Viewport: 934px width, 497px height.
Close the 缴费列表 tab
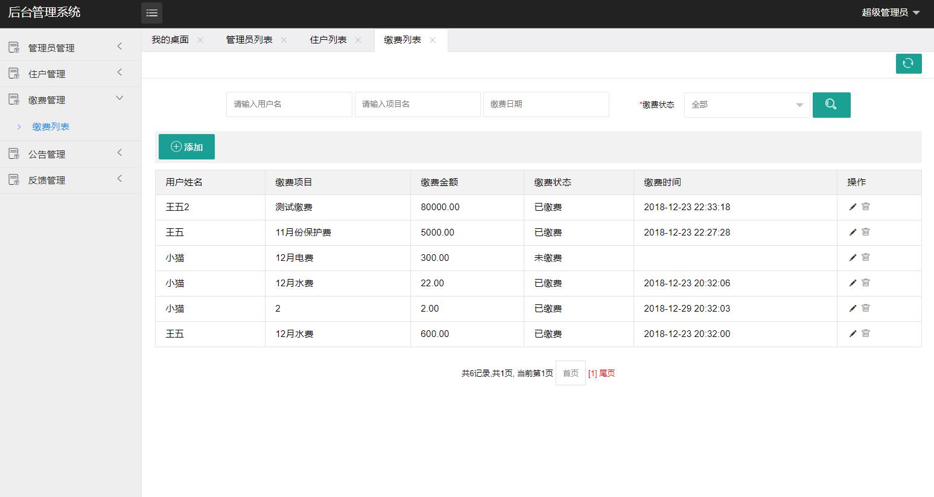[x=433, y=40]
